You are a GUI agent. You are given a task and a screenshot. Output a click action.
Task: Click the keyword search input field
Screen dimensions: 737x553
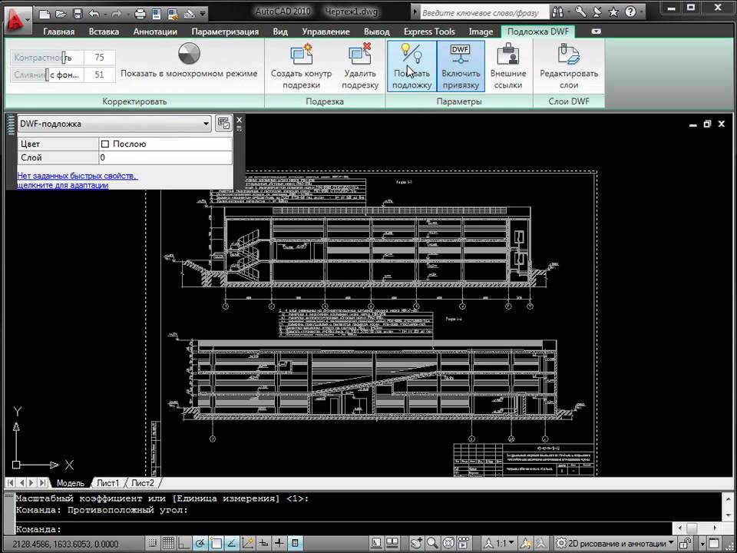tap(484, 12)
